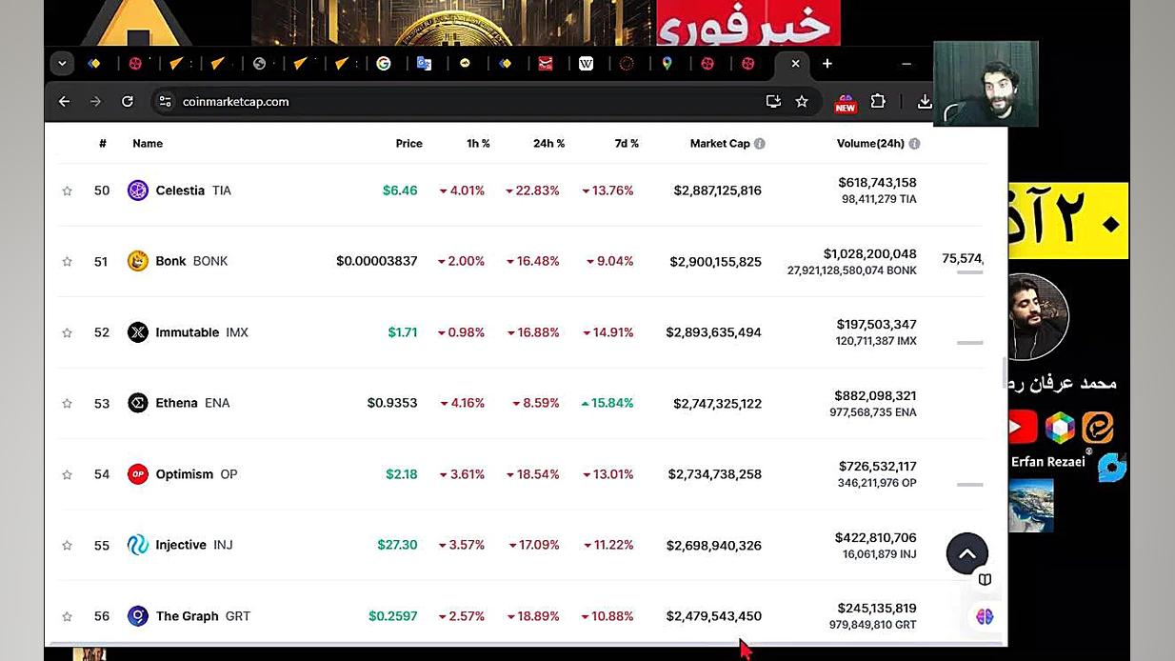Open the Optimism OP coin page
The width and height of the screenshot is (1175, 661).
(196, 474)
